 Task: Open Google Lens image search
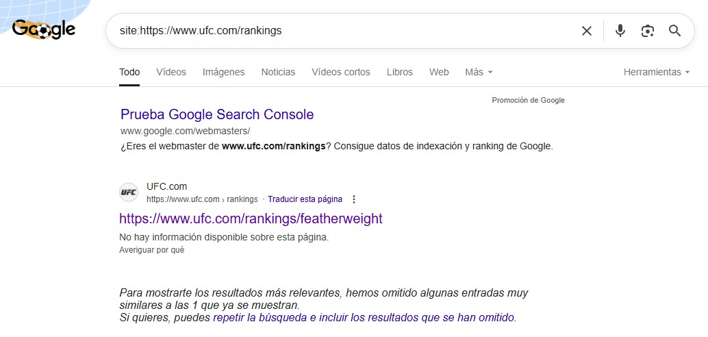(648, 31)
